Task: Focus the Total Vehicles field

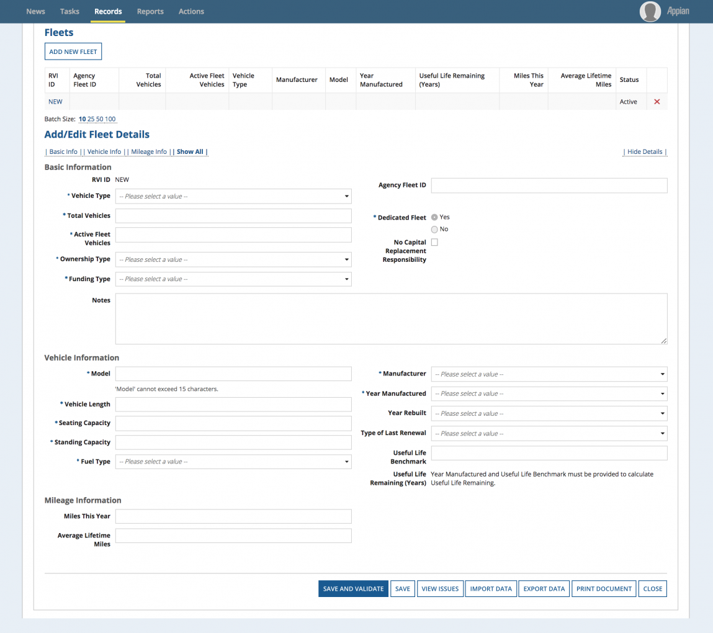Action: (233, 216)
